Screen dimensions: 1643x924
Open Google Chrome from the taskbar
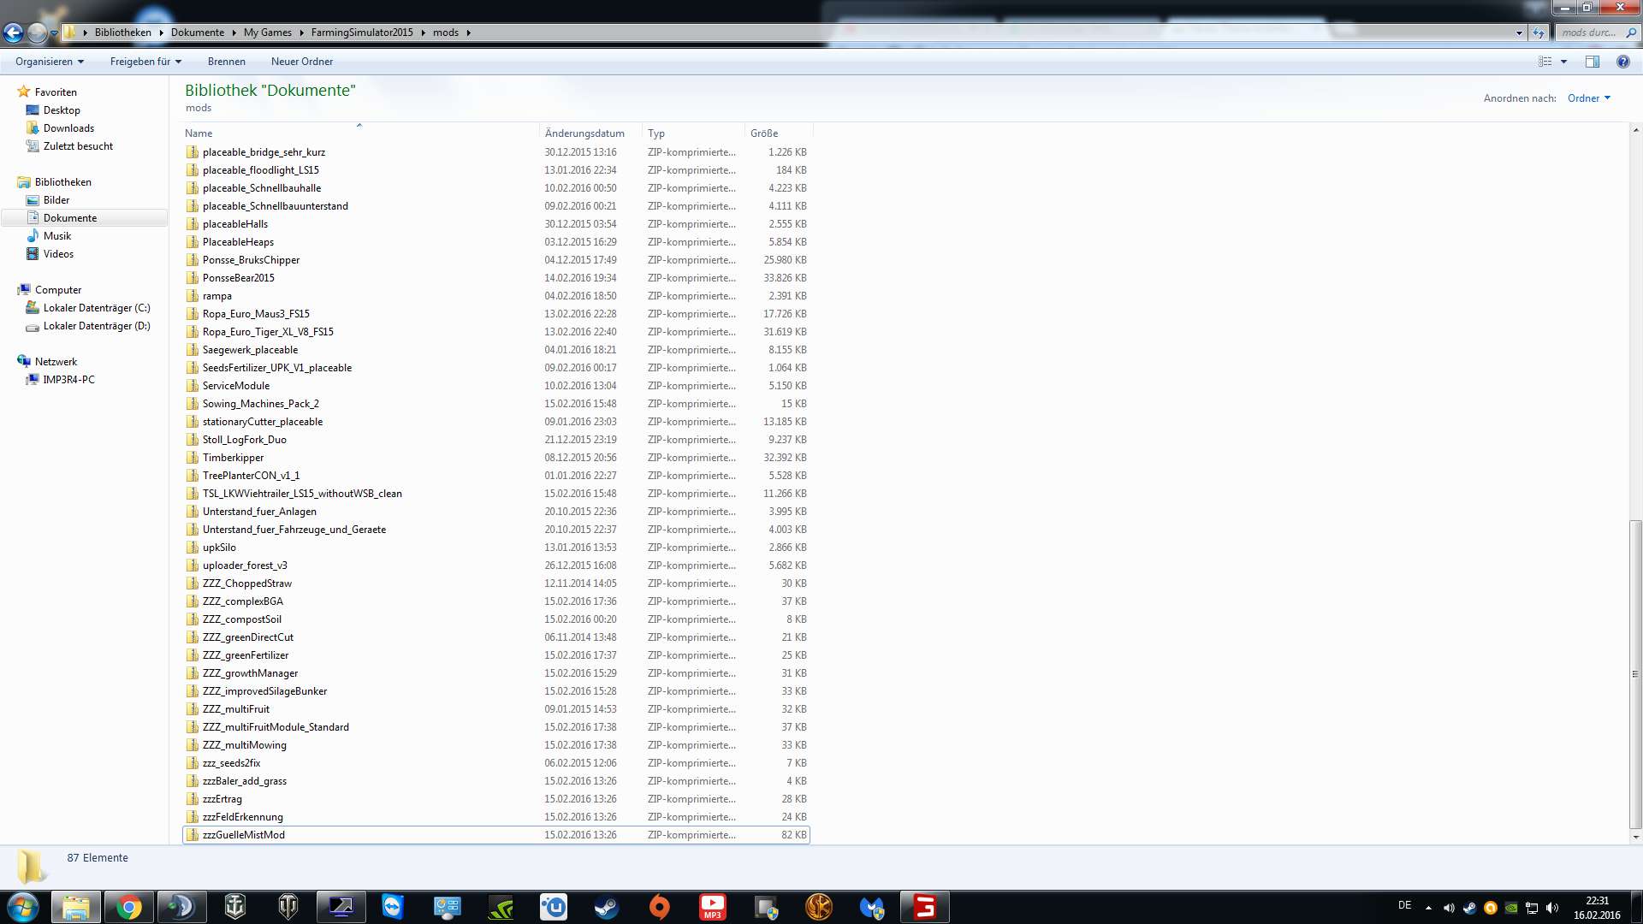point(128,907)
